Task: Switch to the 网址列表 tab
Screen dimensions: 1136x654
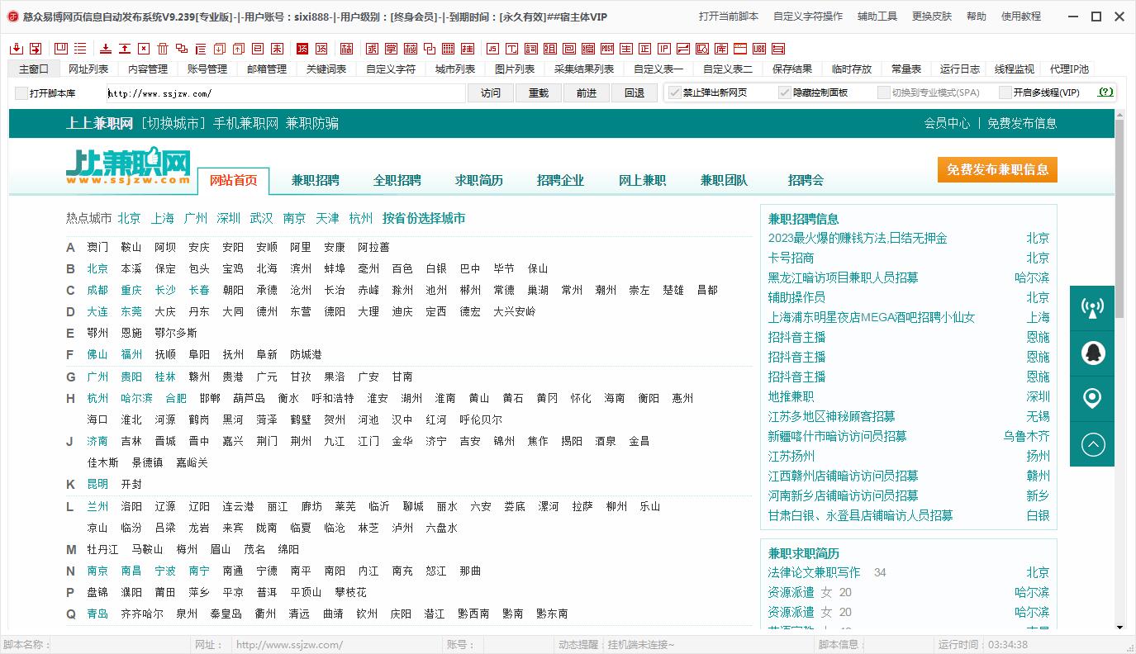Action: [88, 69]
